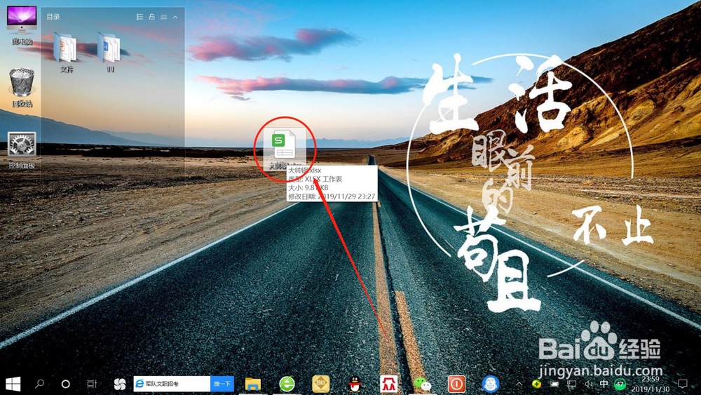Open the 此电脑 desktop icon
The height and width of the screenshot is (395, 701).
point(22,25)
